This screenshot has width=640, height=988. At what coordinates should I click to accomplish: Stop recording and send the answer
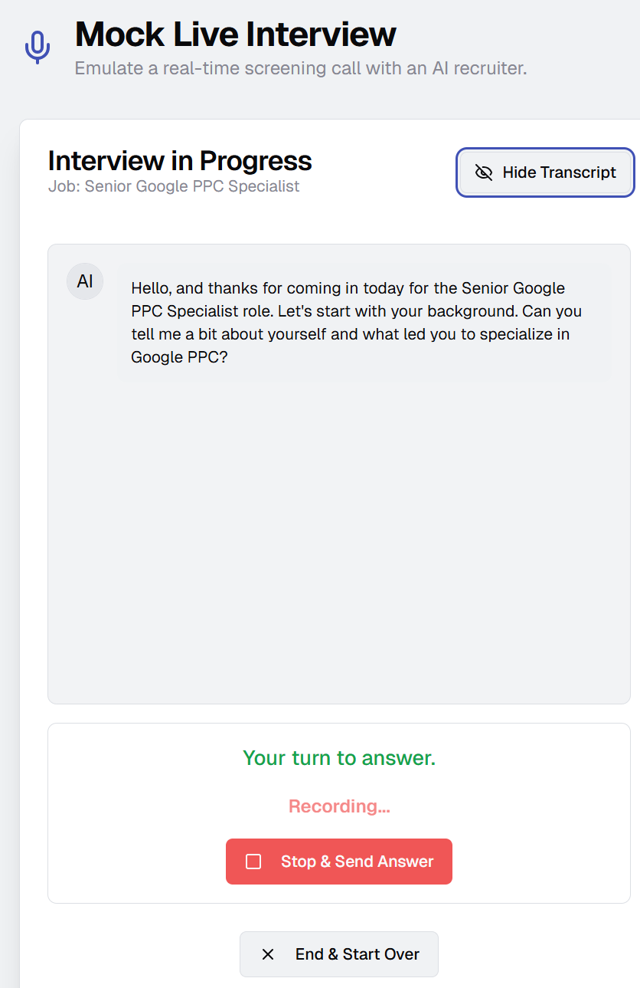339,862
